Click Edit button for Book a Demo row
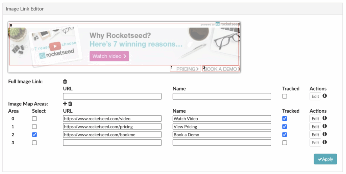 coord(315,135)
